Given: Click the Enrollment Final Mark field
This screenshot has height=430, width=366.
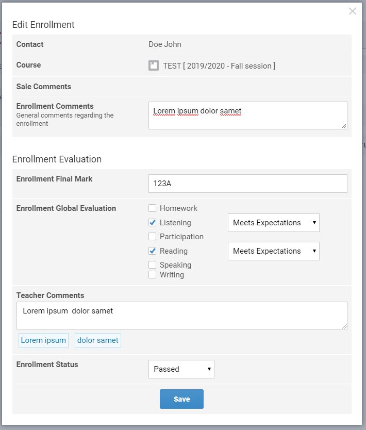Looking at the screenshot, I should (247, 184).
